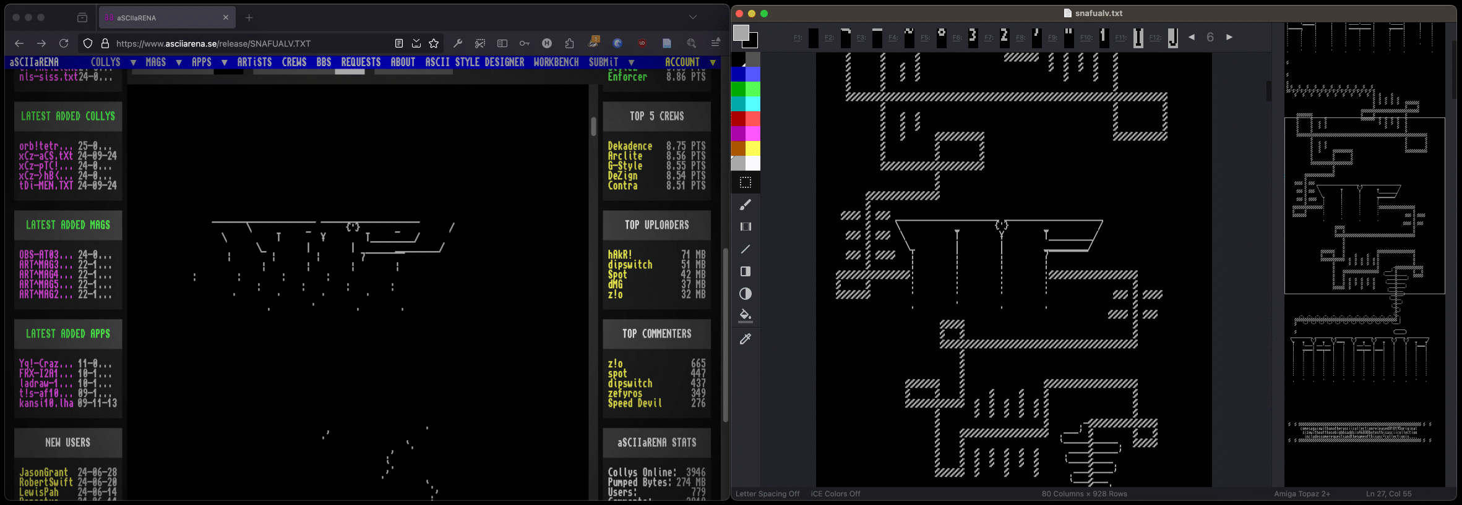Open a new browser tab with plus
Viewport: 1462px width, 505px height.
coord(249,17)
